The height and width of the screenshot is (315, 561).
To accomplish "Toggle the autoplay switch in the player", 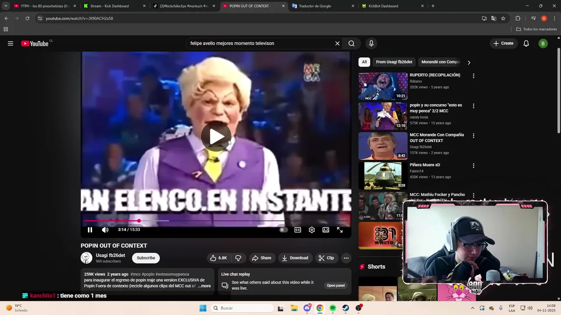I will (x=283, y=230).
